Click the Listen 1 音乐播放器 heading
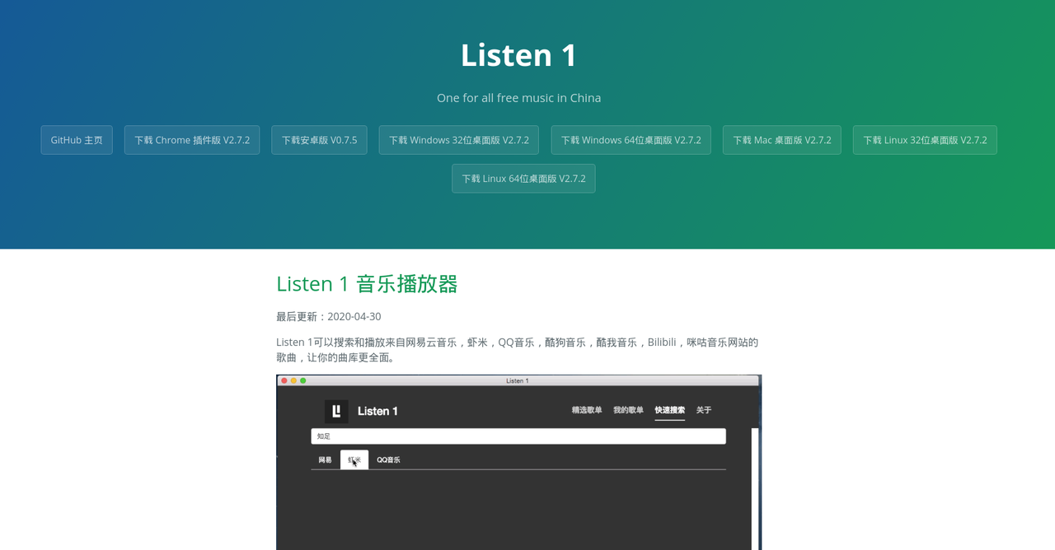The height and width of the screenshot is (550, 1055). pos(367,284)
